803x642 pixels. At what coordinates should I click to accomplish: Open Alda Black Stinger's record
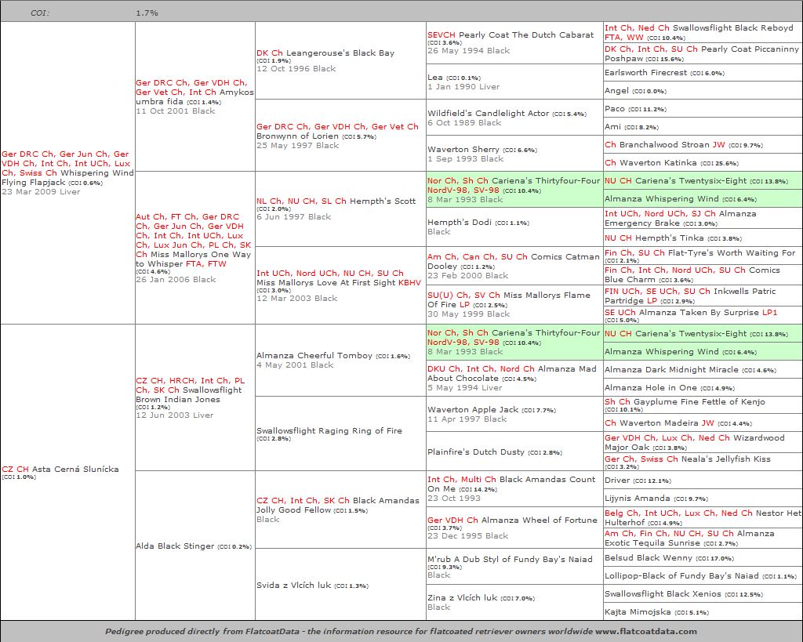pyautogui.click(x=174, y=546)
